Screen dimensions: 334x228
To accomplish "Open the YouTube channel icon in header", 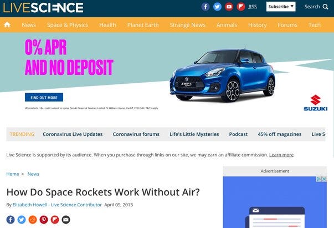I will tap(229, 7).
